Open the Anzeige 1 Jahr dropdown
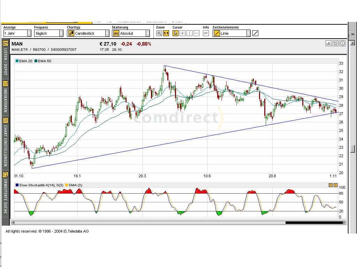The image size is (357, 267). [x=17, y=33]
